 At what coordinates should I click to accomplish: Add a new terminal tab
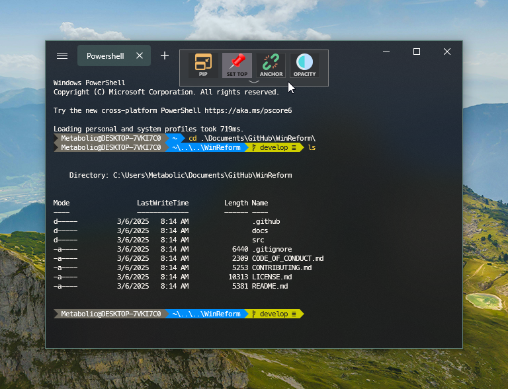point(165,55)
